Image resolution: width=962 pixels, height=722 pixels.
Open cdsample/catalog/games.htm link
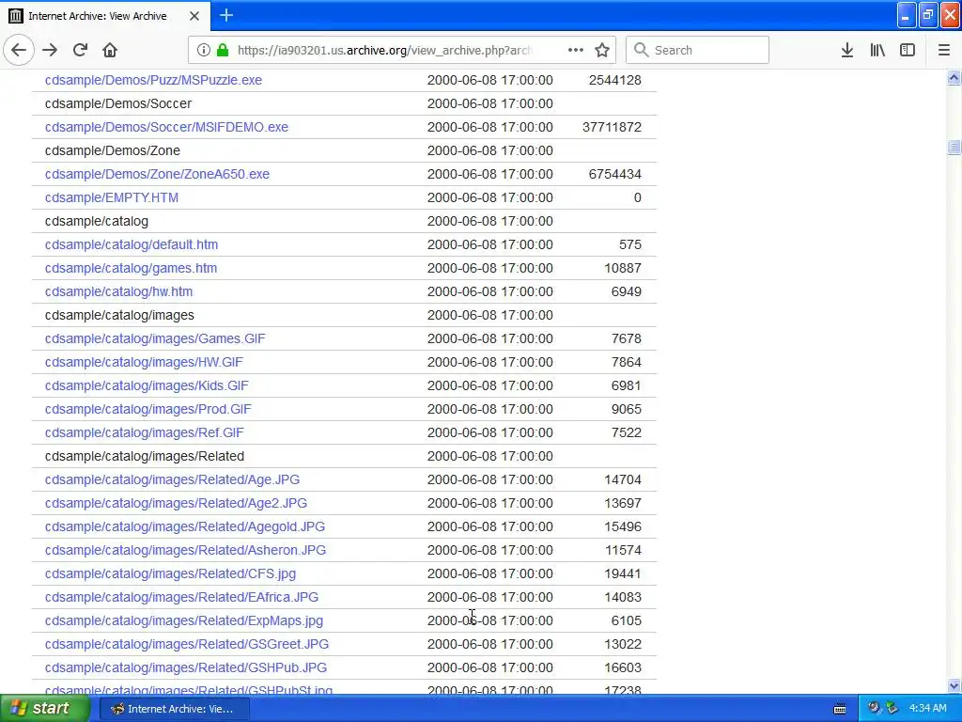[131, 268]
